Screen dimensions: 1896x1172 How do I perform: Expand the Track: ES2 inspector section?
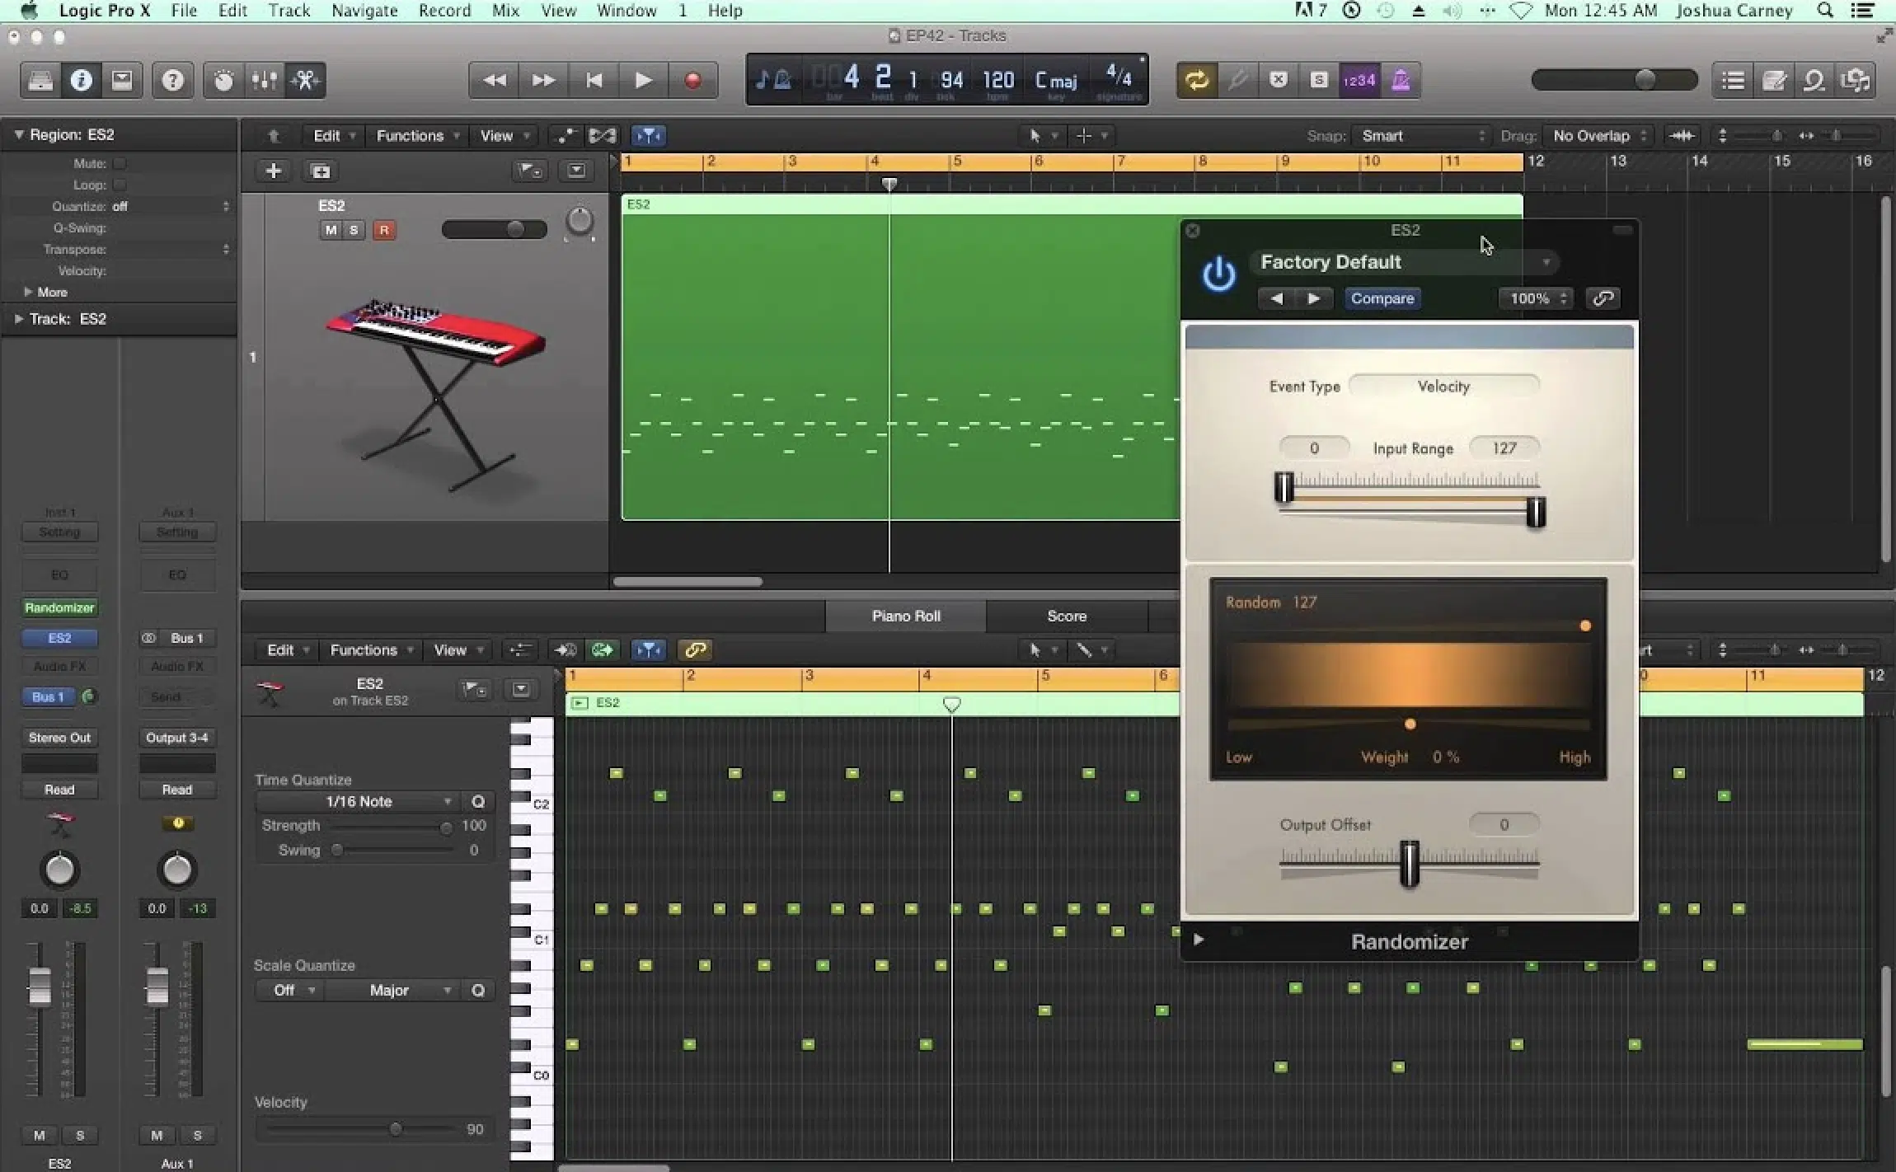[19, 319]
